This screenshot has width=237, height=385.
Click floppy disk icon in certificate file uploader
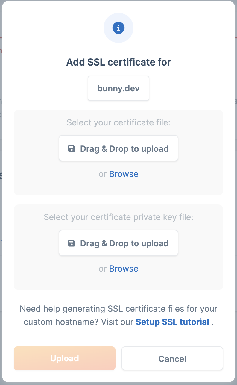72,149
